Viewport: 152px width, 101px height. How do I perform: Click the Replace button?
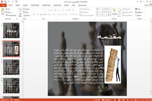pyautogui.click(x=139, y=12)
